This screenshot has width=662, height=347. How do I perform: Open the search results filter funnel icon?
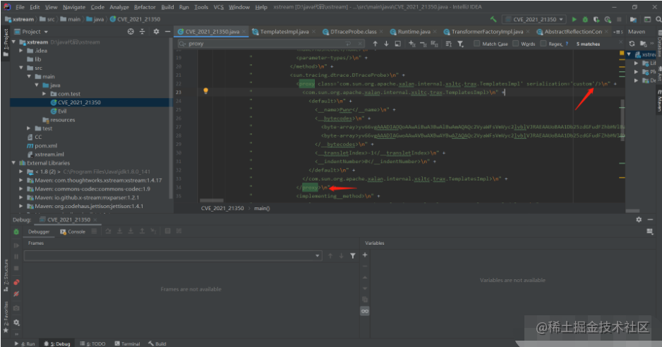(x=460, y=44)
